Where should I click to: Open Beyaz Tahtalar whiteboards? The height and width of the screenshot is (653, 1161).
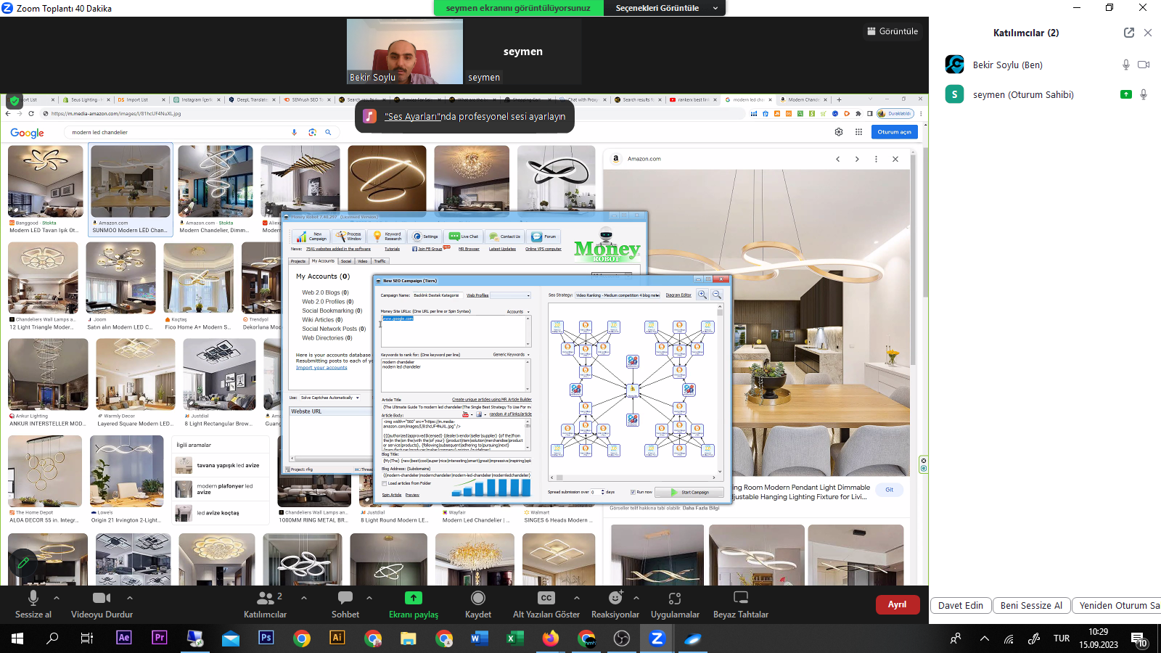[x=741, y=604]
